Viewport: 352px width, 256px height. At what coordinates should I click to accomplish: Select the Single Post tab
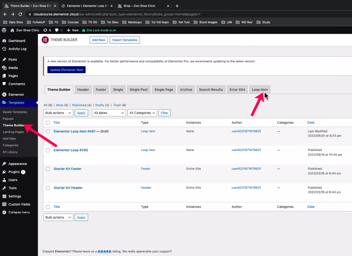pos(139,90)
